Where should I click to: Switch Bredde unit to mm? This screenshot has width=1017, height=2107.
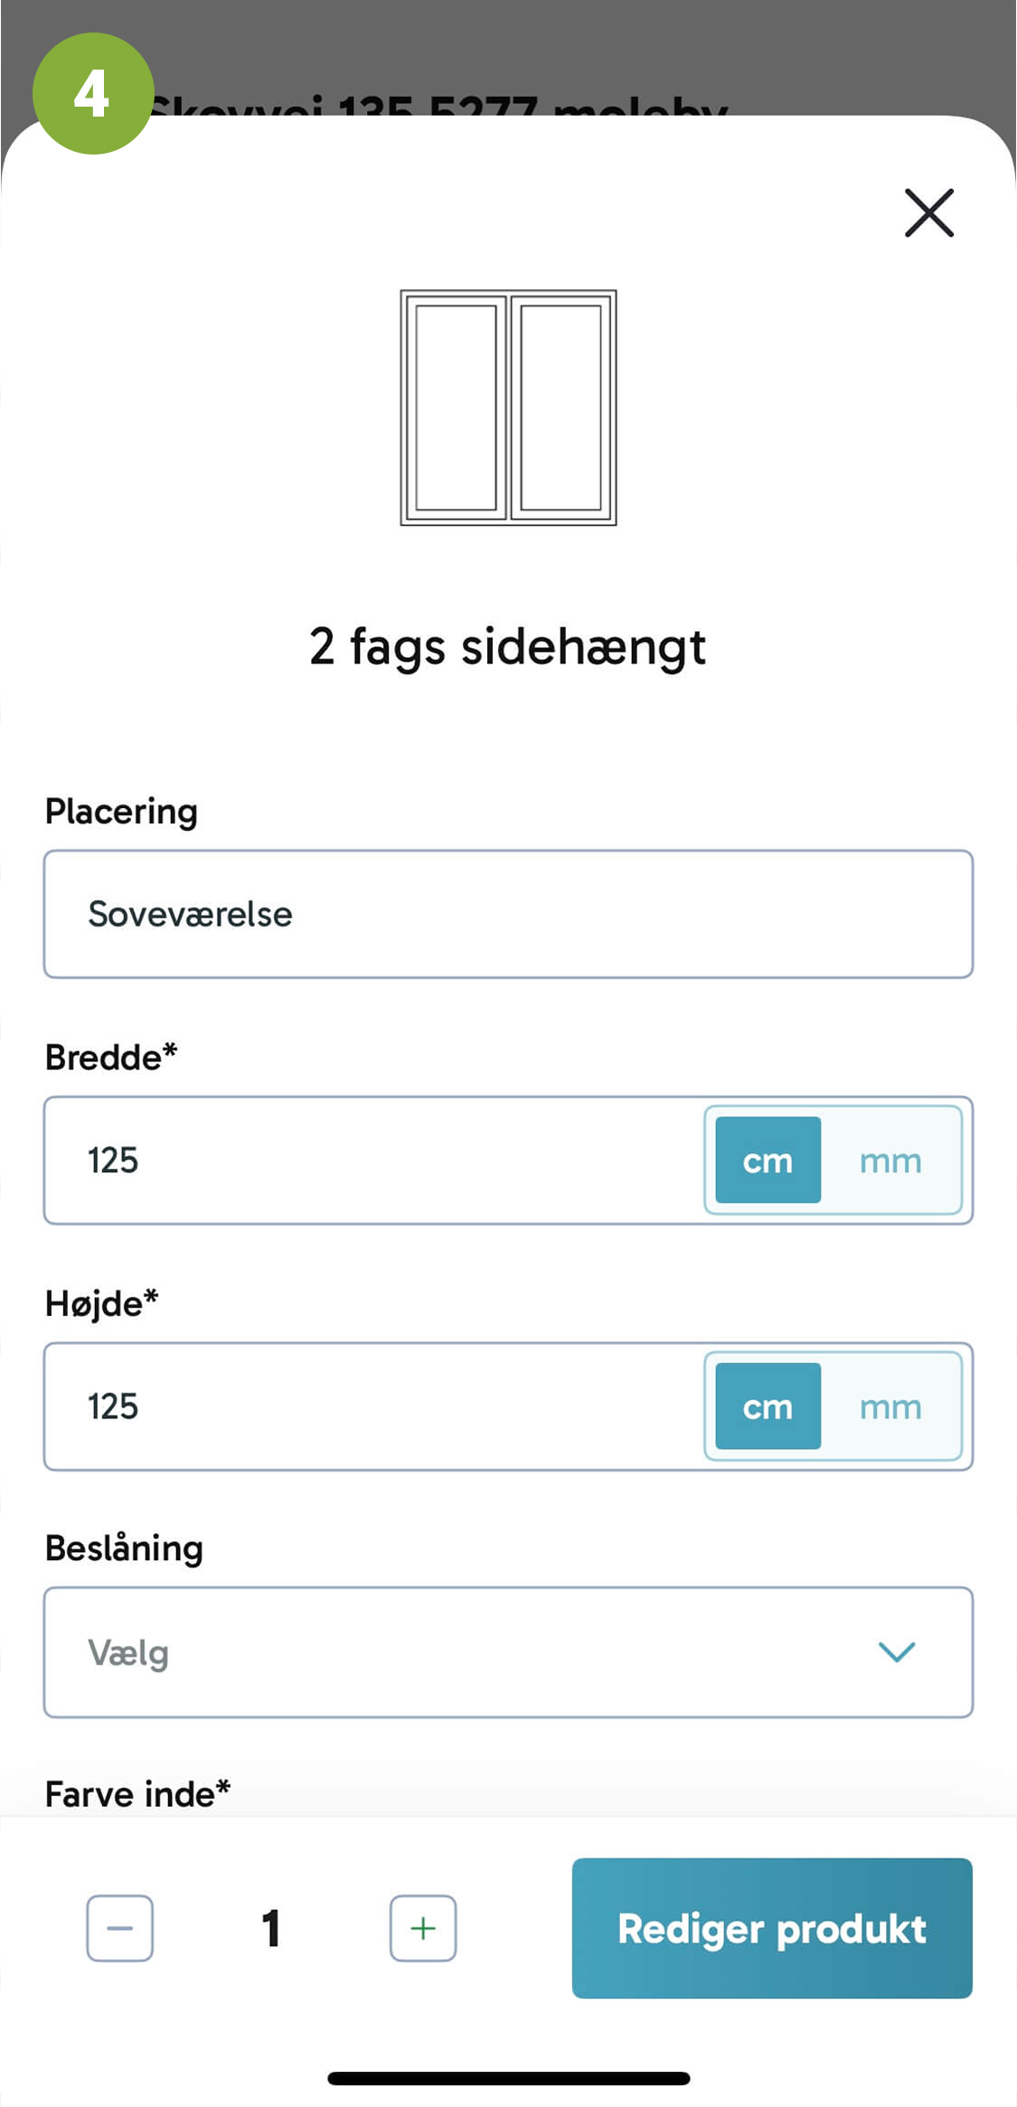point(890,1160)
